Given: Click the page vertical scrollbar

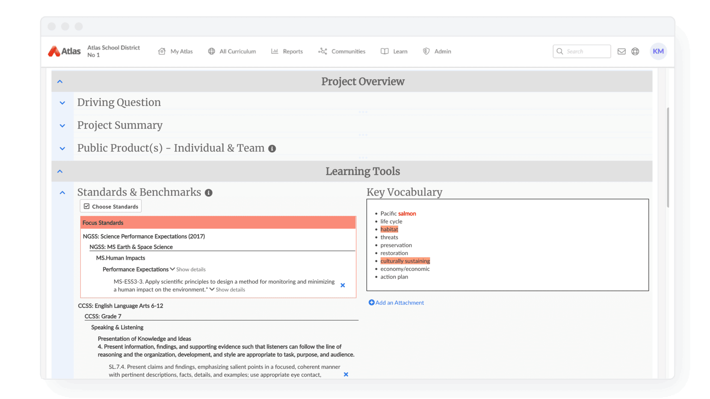Looking at the screenshot, I should tap(667, 158).
